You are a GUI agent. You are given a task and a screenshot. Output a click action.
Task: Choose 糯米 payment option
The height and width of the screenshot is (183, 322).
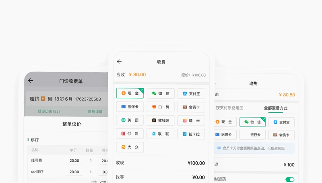click(191, 120)
